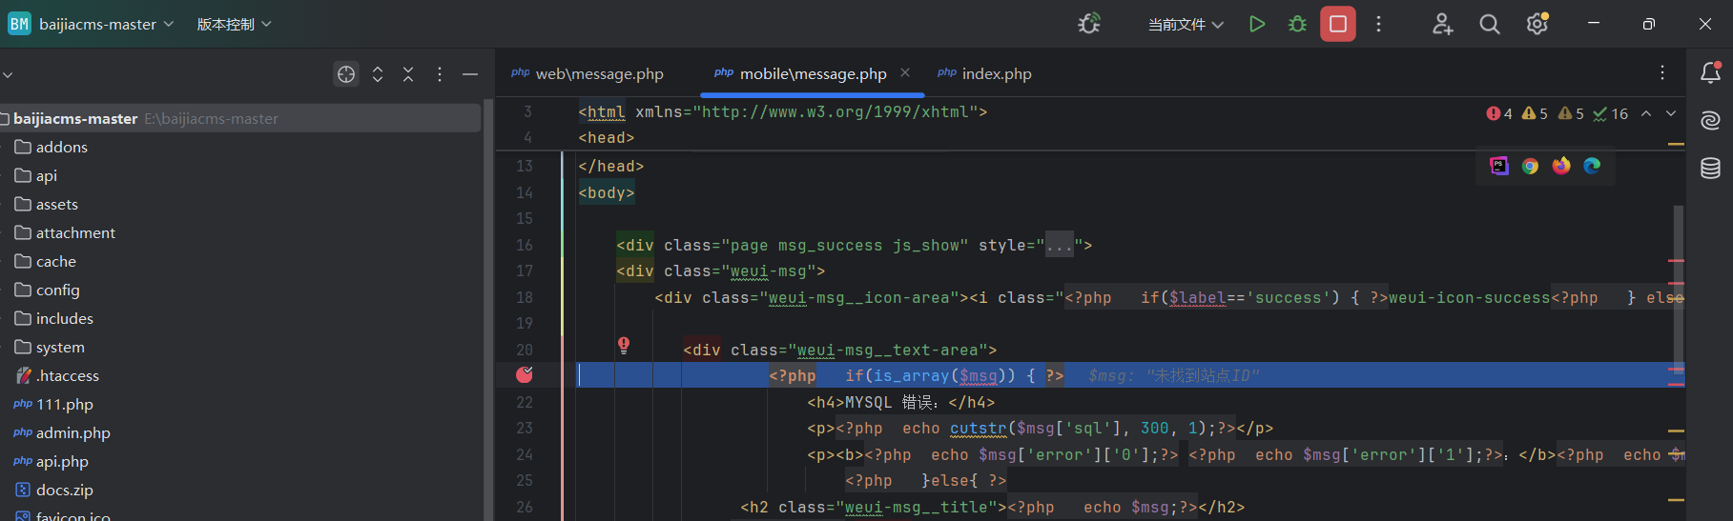Open page in Chrome browser
This screenshot has height=521, width=1733.
tap(1530, 166)
